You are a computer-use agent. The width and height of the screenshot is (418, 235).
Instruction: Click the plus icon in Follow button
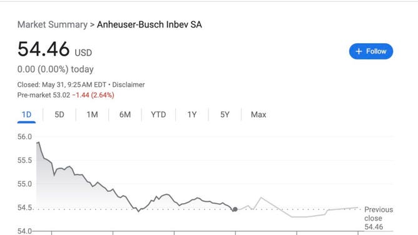coord(359,51)
